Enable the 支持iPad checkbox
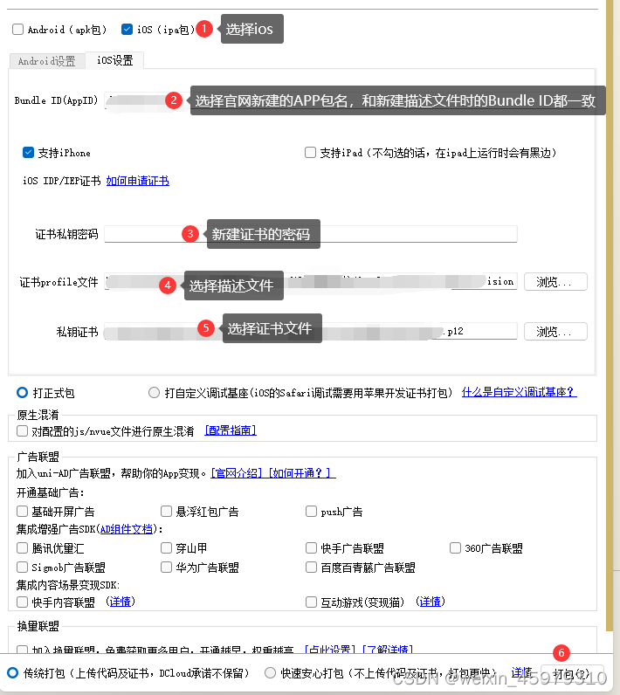Screen dimensions: 620x695 click(x=310, y=153)
